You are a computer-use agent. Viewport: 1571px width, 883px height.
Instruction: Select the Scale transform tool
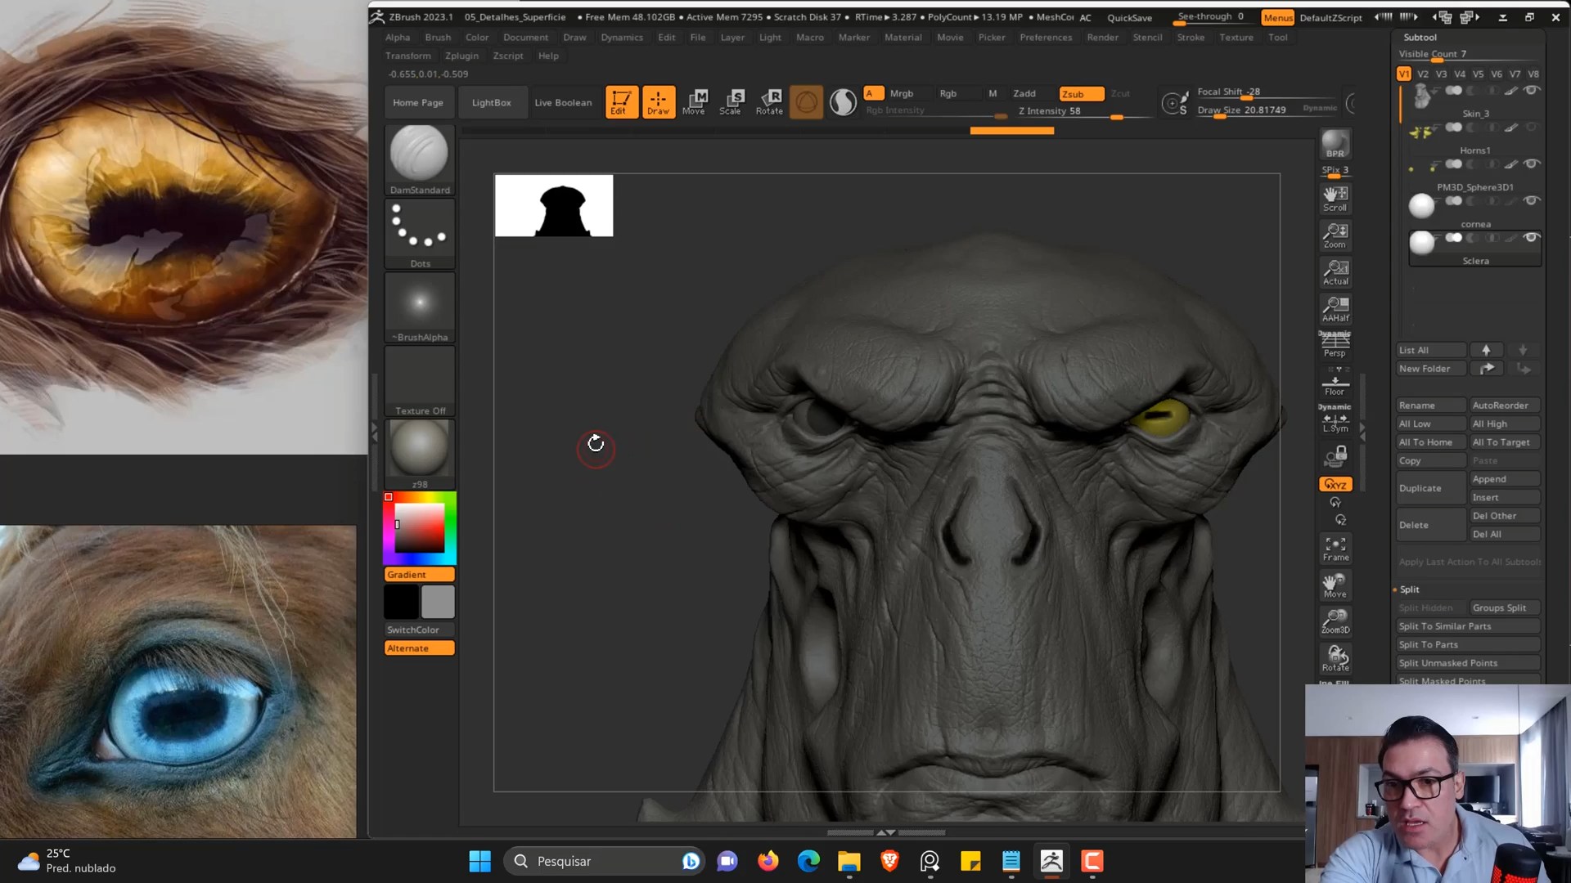[731, 101]
